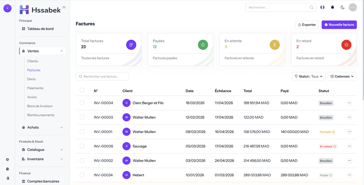
Task: Select all invoices with header checkbox
Action: [82, 90]
